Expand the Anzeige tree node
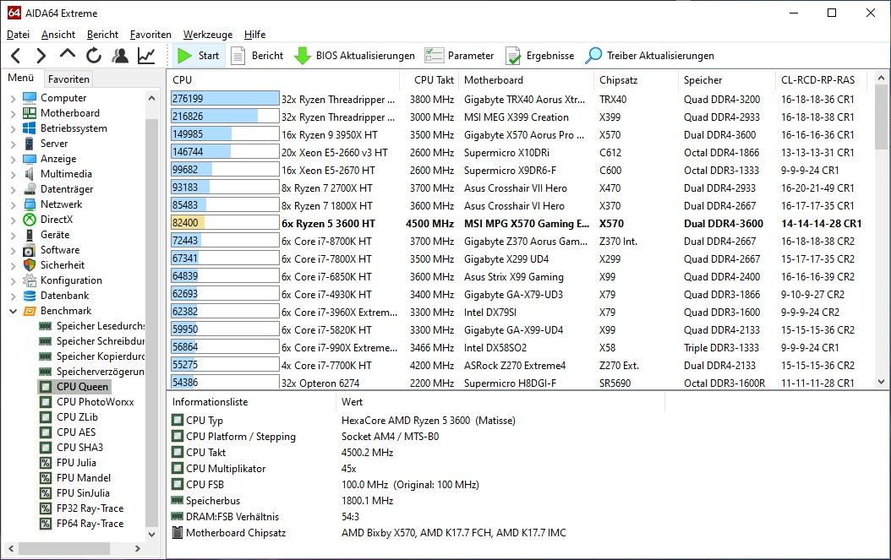This screenshot has width=891, height=560. [x=13, y=160]
